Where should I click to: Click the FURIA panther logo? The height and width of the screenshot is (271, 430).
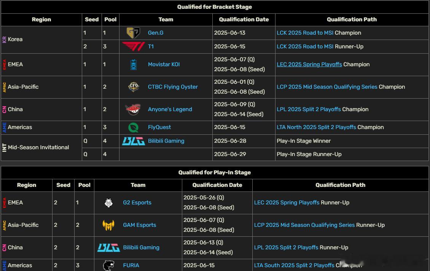[108, 266]
